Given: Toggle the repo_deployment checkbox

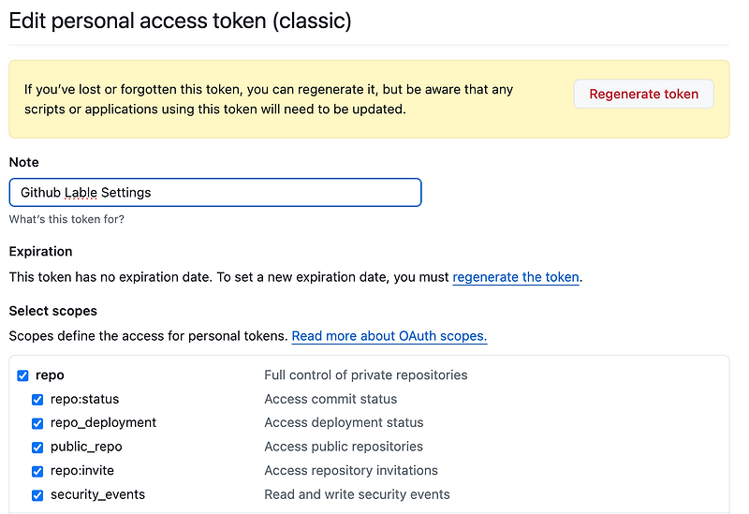Looking at the screenshot, I should [37, 423].
